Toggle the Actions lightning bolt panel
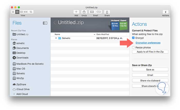Viewport: 180px width, 110px height. click(x=165, y=12)
